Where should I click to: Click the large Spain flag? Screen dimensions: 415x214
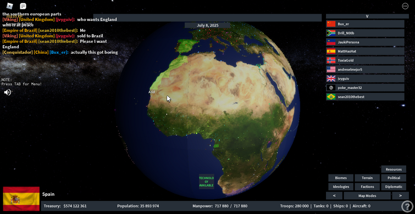21,199
